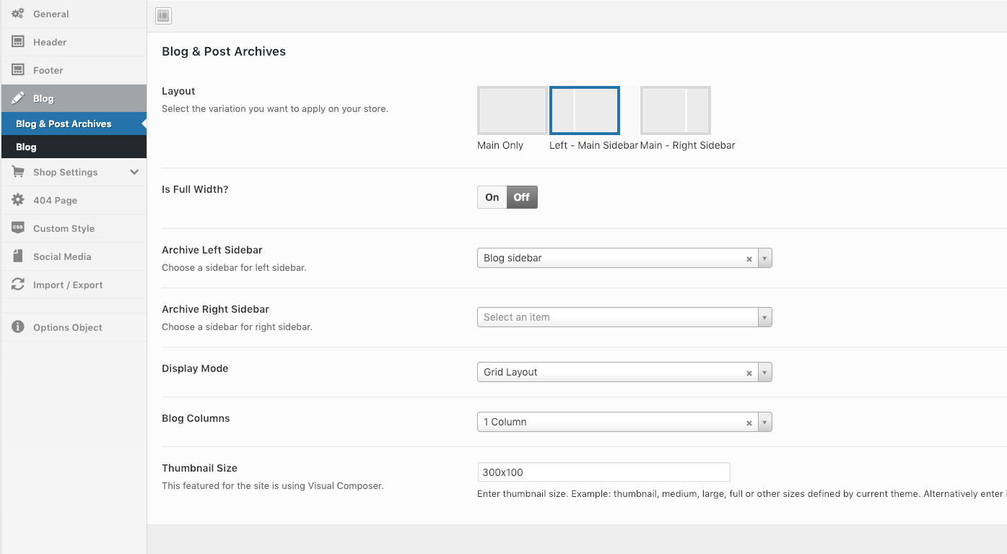
Task: Clear the Blog sidebar selection
Action: click(749, 259)
